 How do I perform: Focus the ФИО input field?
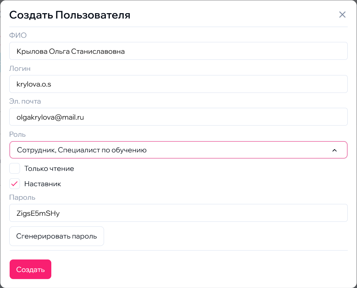click(x=178, y=51)
